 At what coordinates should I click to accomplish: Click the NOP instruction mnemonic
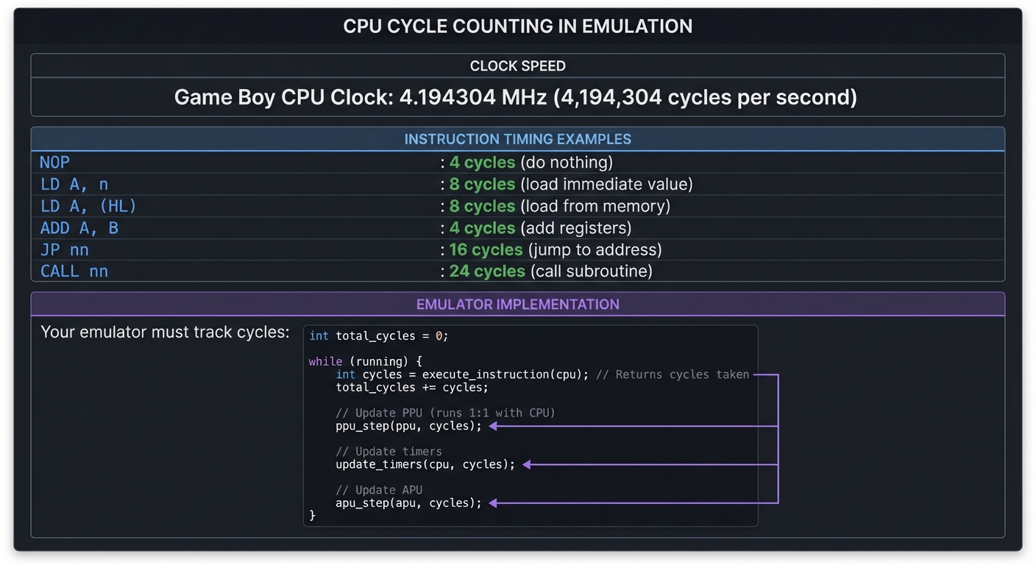54,162
